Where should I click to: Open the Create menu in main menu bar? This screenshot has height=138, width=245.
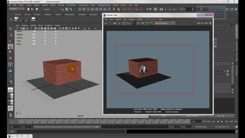(29, 5)
